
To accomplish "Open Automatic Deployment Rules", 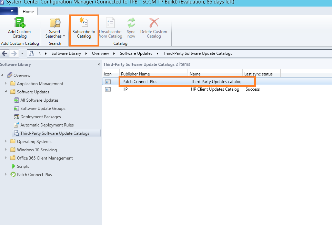I will pos(47,125).
